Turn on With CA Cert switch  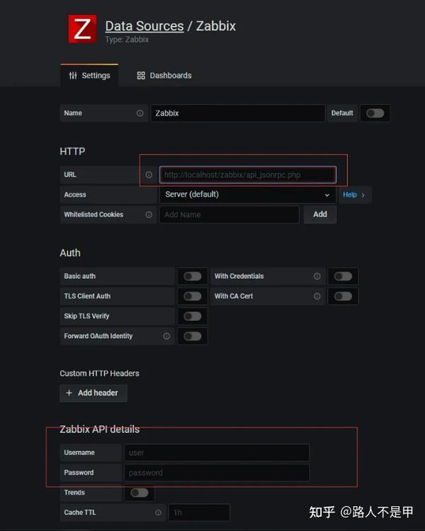click(343, 296)
